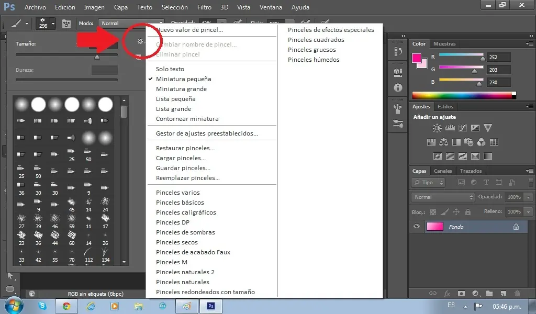536x314 pixels.
Task: Add a Color Balance adjustment
Action: 444,142
